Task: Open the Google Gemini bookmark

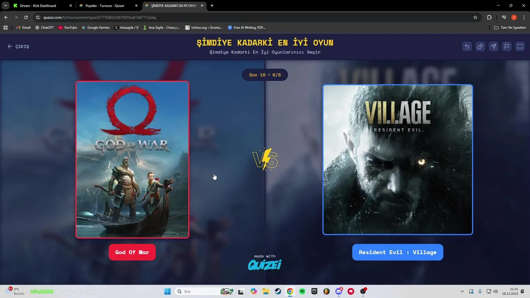Action: coord(95,28)
